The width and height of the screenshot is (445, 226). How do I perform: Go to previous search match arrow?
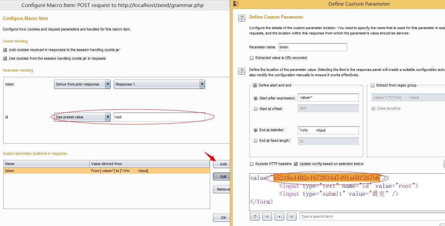(x=267, y=216)
